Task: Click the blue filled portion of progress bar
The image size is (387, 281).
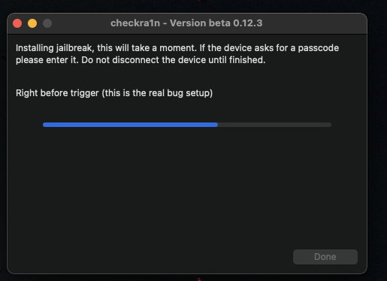Action: (130, 125)
